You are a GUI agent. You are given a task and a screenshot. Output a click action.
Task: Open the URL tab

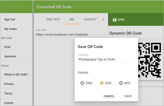(72, 19)
